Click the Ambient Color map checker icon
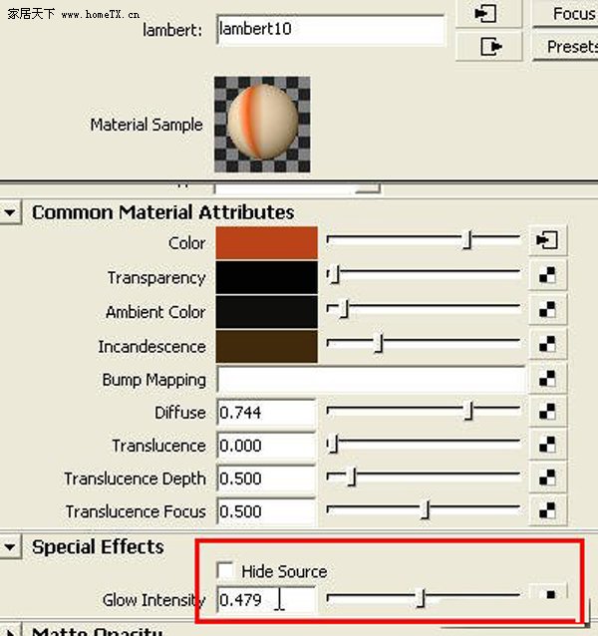 coord(547,309)
